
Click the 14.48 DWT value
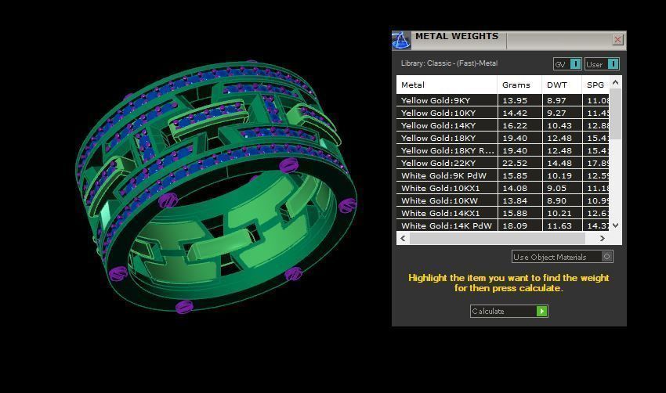click(559, 163)
